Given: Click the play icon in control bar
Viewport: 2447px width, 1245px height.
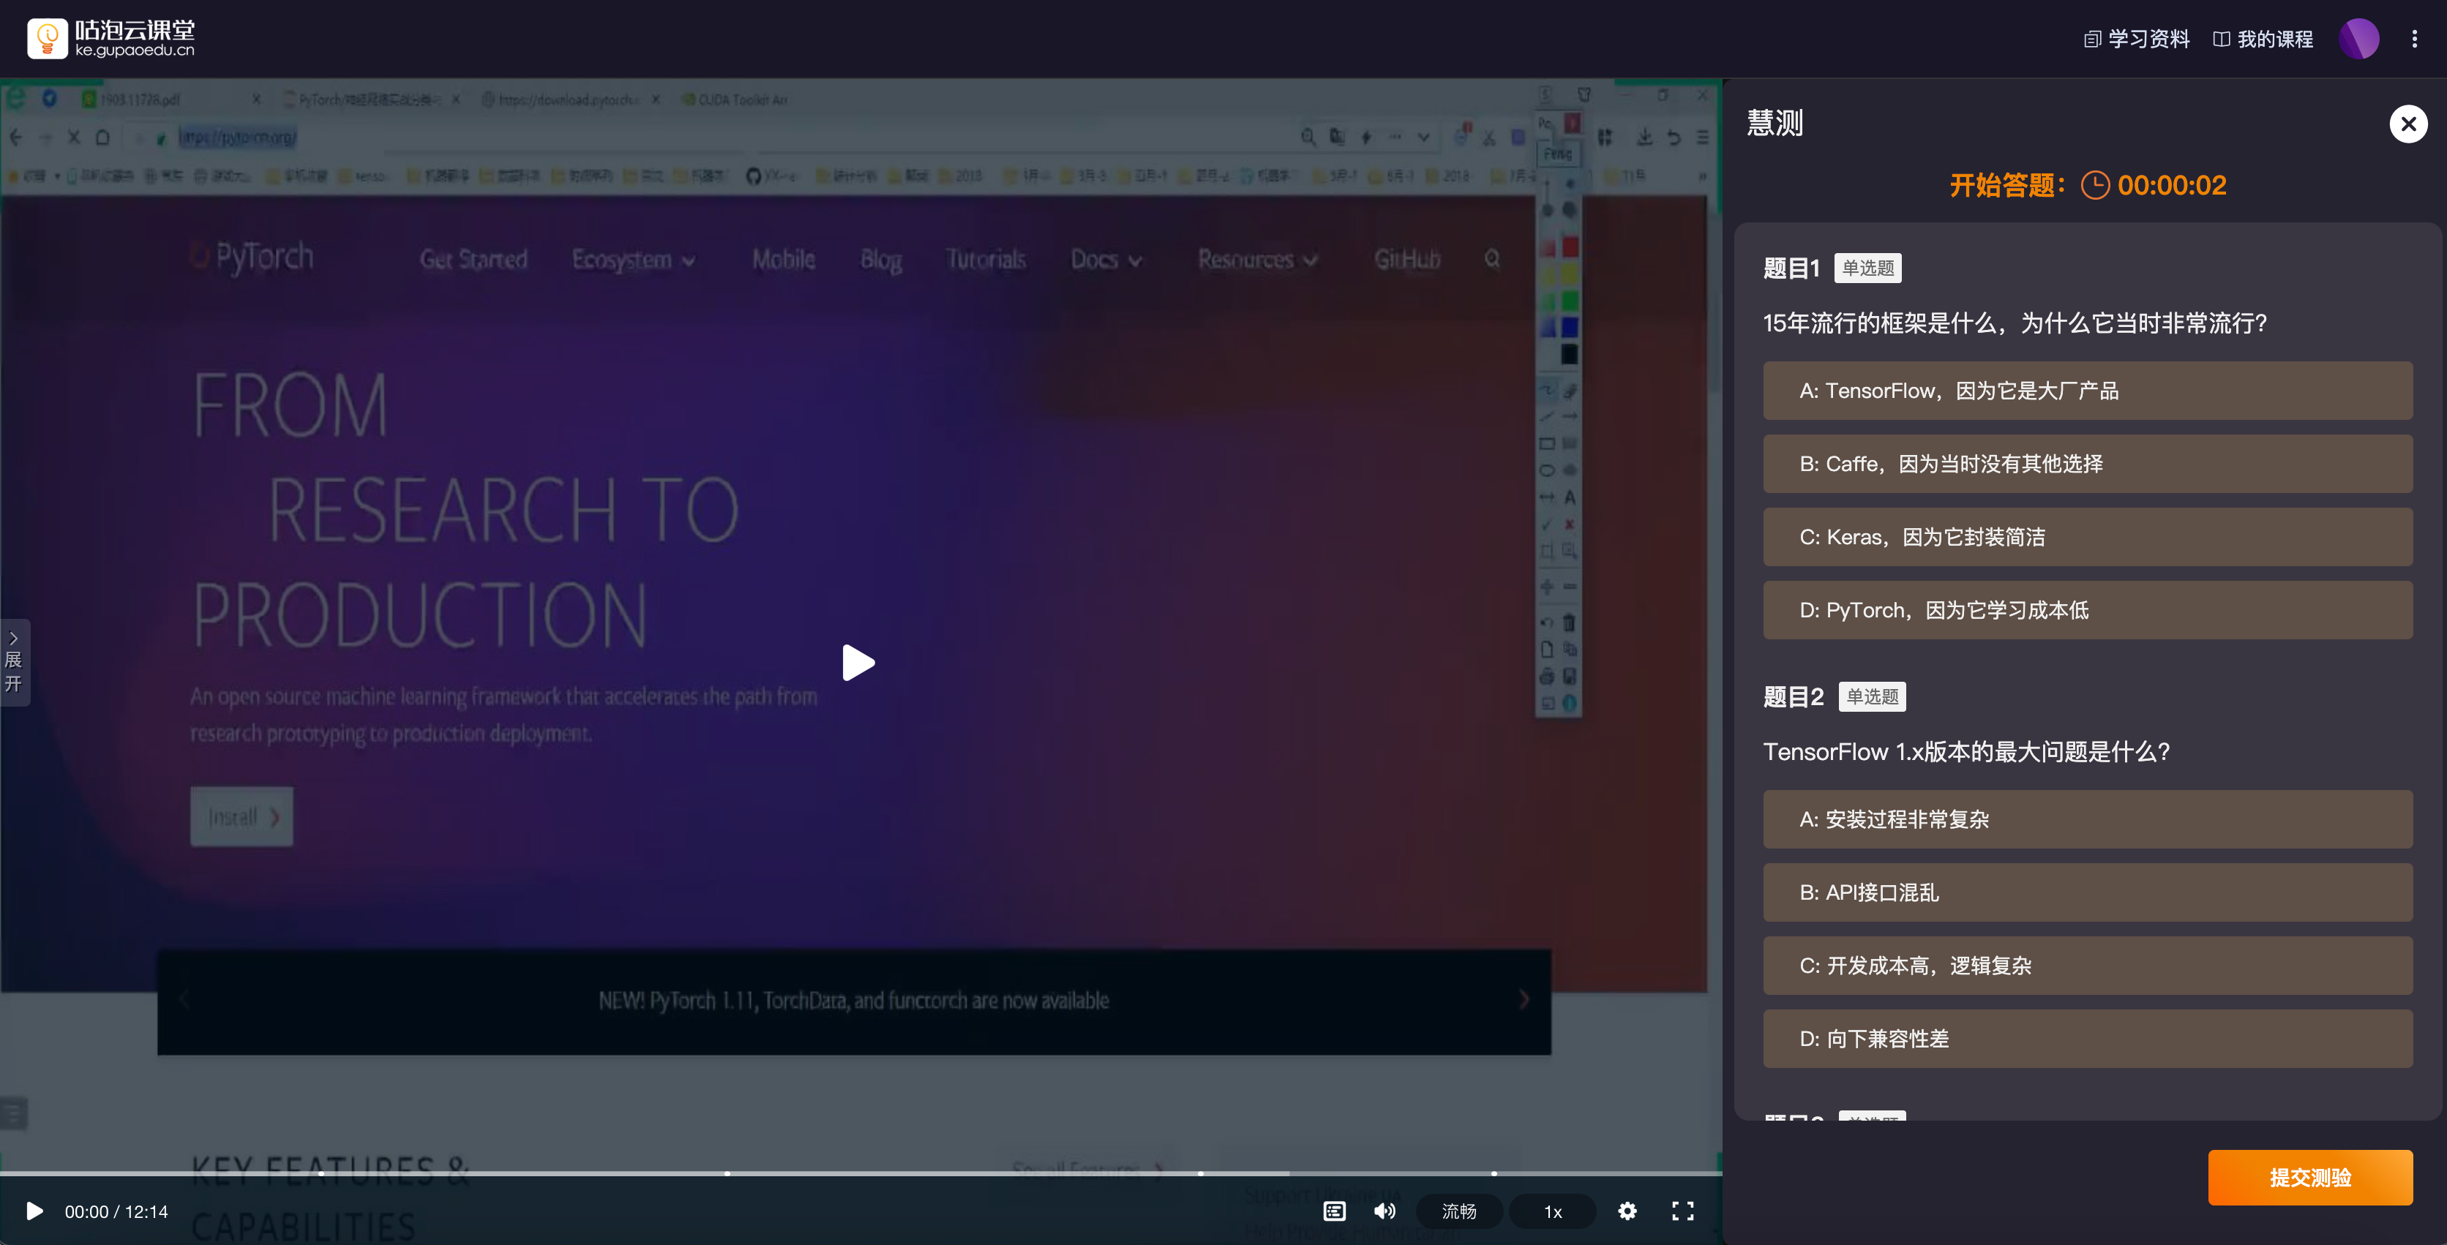Looking at the screenshot, I should [34, 1211].
